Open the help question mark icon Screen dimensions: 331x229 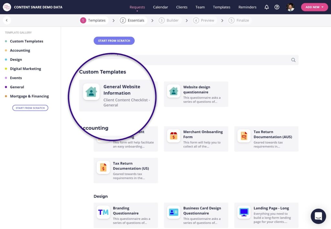277,7
